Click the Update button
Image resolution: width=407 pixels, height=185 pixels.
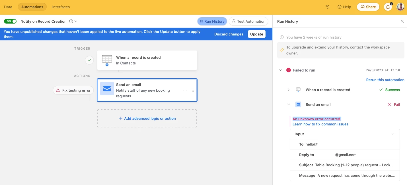coord(257,34)
